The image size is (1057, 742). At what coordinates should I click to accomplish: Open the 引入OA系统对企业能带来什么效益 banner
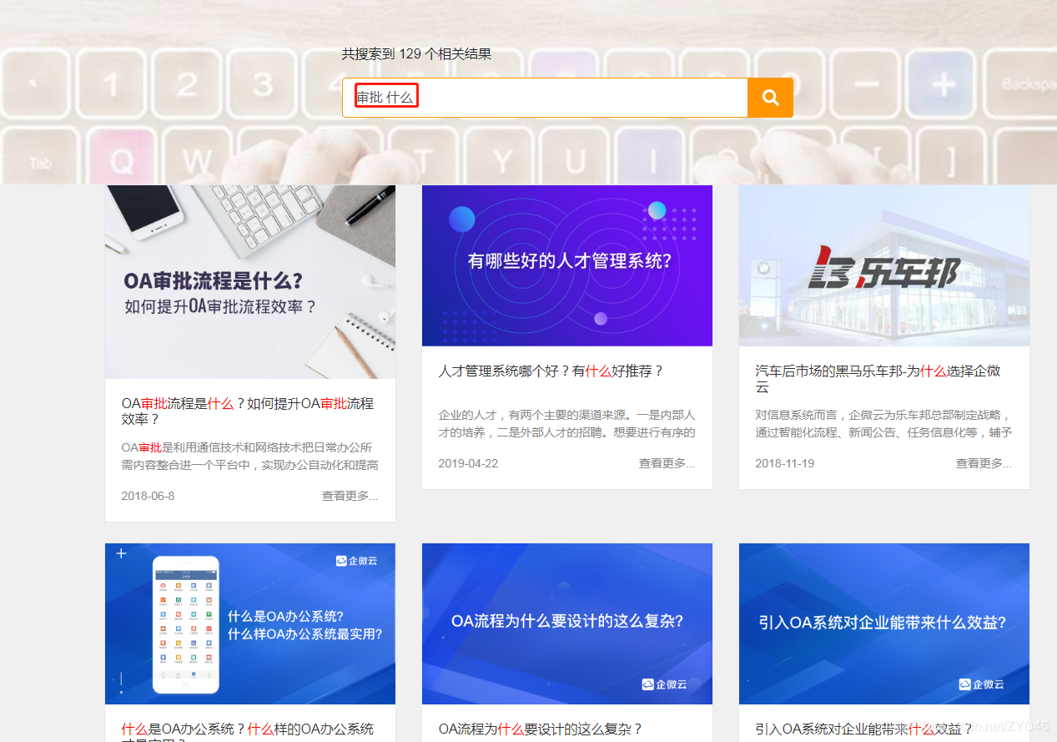pyautogui.click(x=884, y=623)
